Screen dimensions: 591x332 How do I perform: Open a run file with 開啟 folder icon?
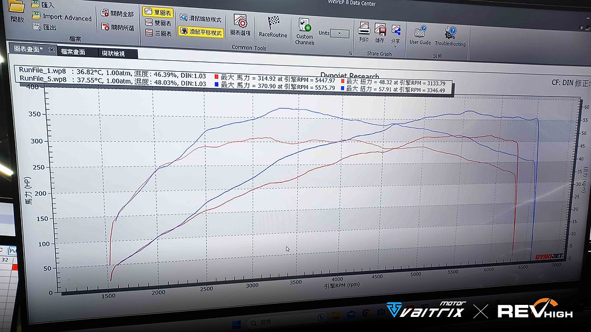click(x=17, y=11)
